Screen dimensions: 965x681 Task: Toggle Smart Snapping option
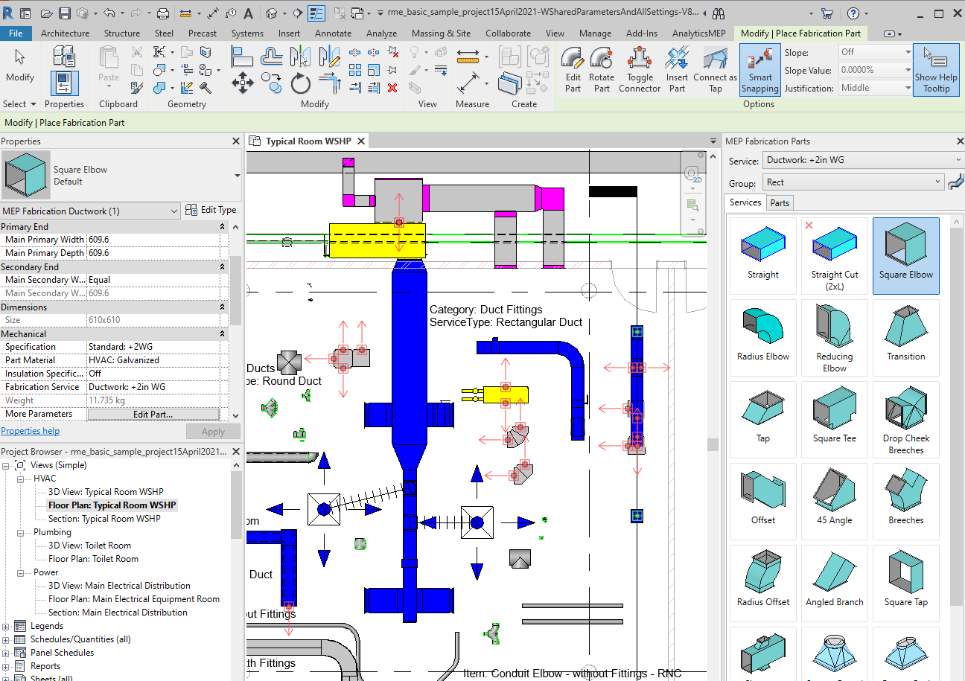(759, 69)
